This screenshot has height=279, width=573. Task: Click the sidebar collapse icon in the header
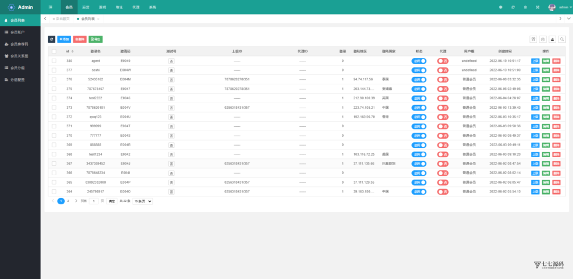coord(50,7)
